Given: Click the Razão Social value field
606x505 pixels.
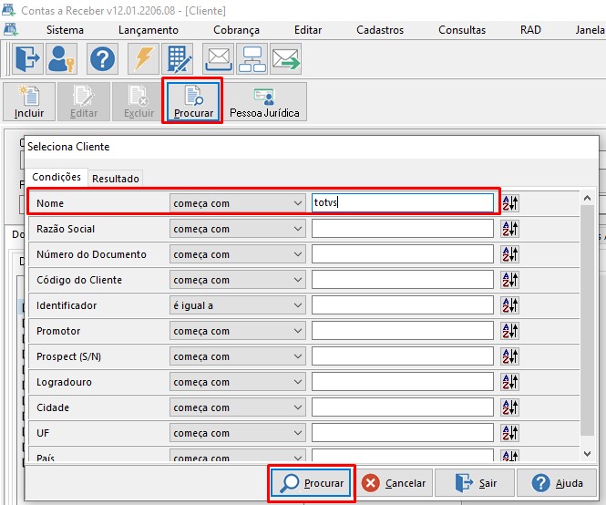Looking at the screenshot, I should (x=402, y=229).
